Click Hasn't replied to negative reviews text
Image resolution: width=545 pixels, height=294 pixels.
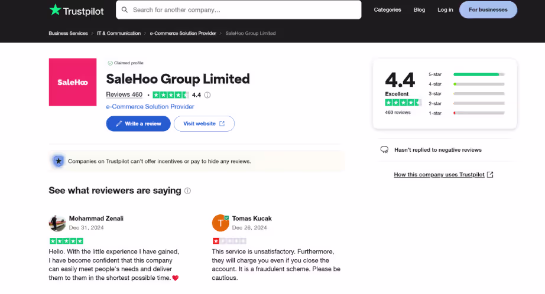tap(438, 150)
